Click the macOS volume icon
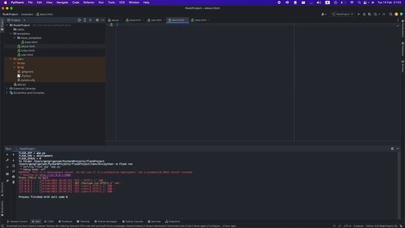 tap(319, 3)
